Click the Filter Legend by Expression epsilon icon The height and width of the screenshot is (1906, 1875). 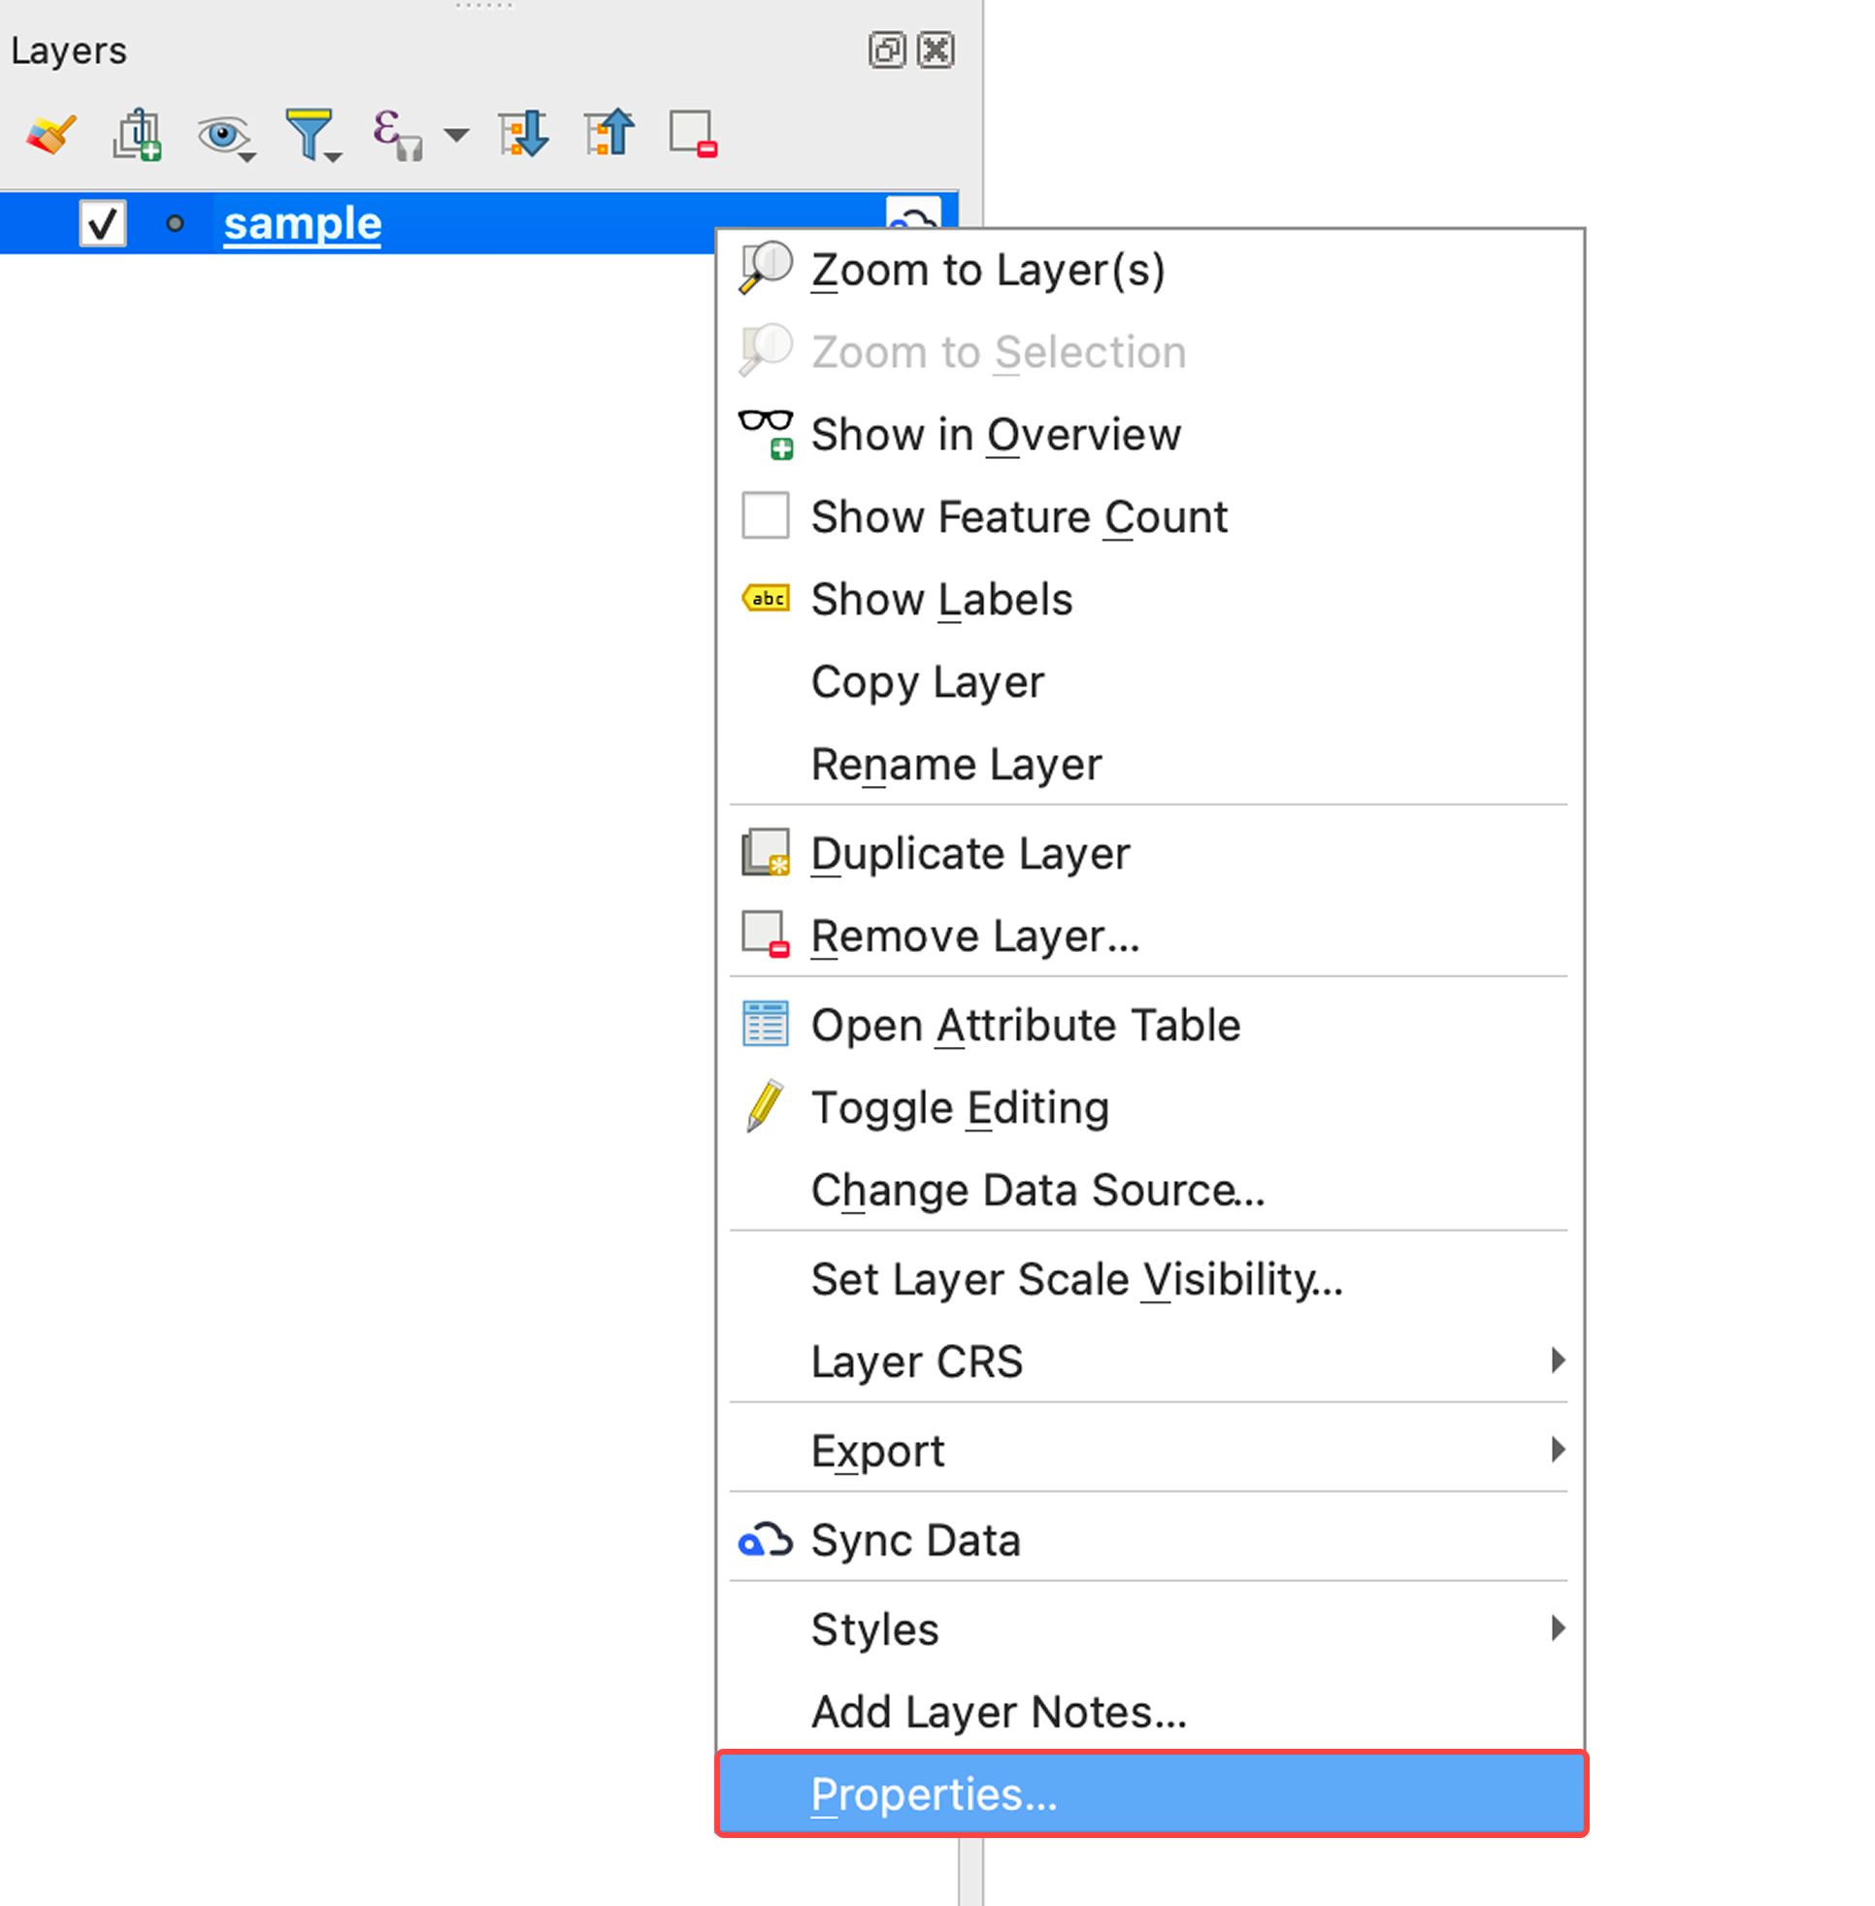click(396, 134)
